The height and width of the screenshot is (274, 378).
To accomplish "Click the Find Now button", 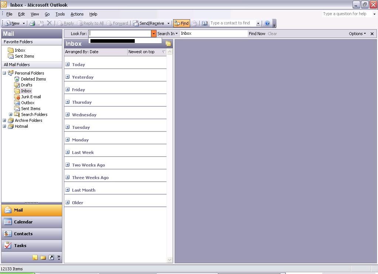I will coord(257,34).
